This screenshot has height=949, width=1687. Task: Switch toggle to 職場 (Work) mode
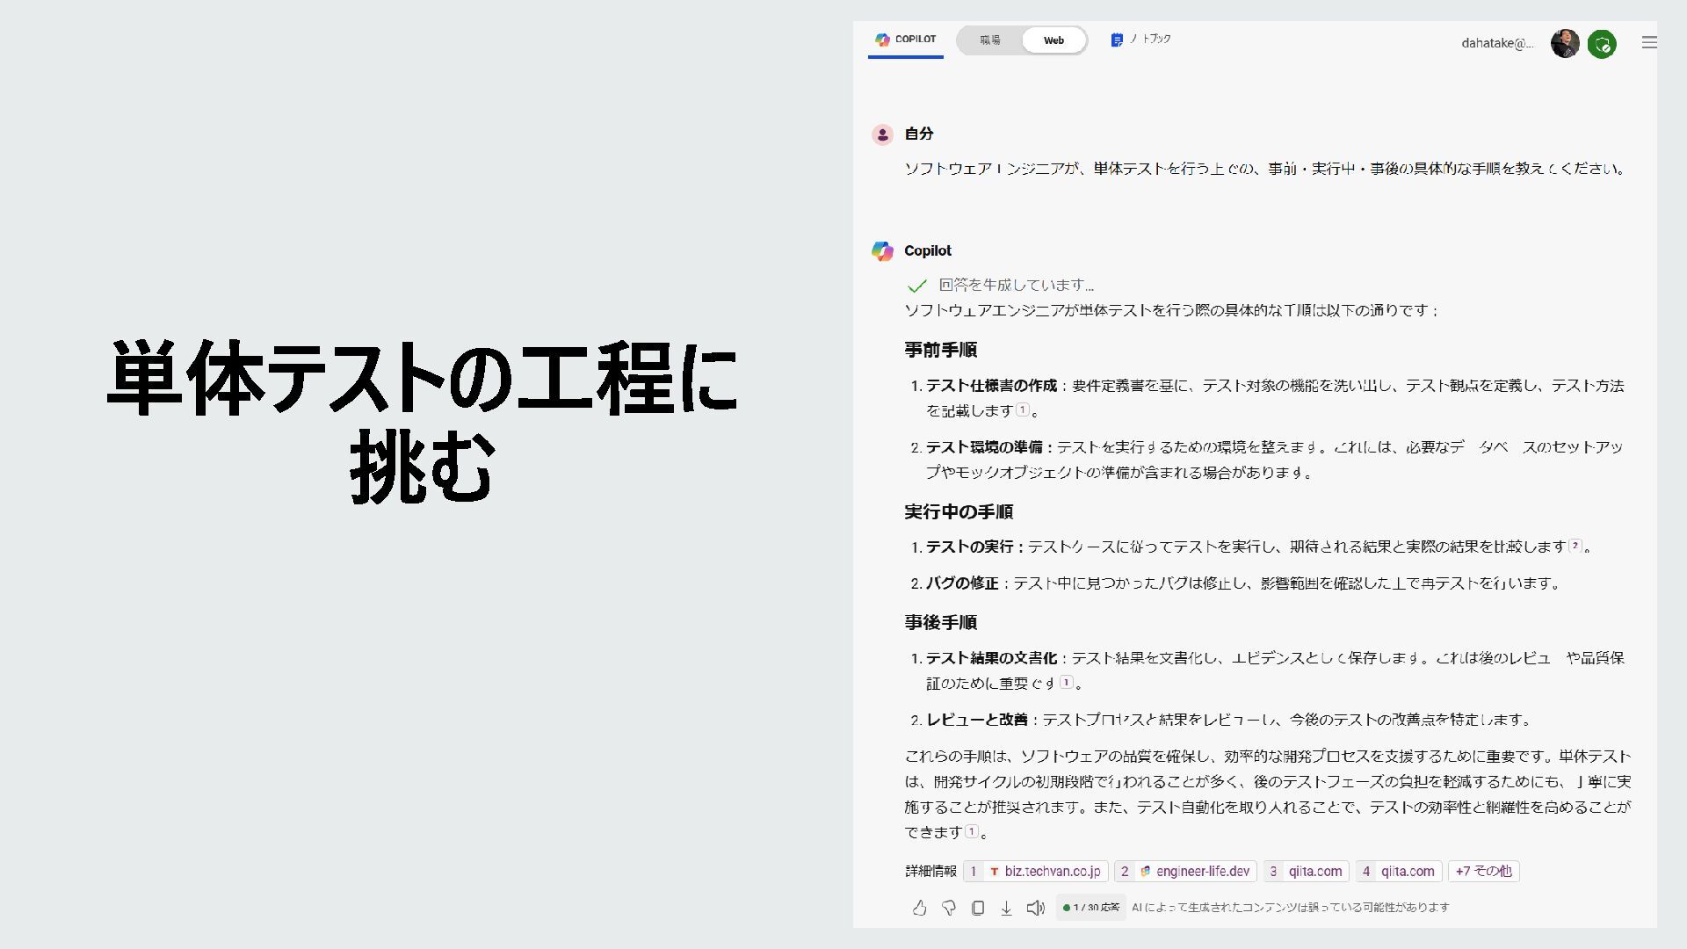tap(990, 40)
